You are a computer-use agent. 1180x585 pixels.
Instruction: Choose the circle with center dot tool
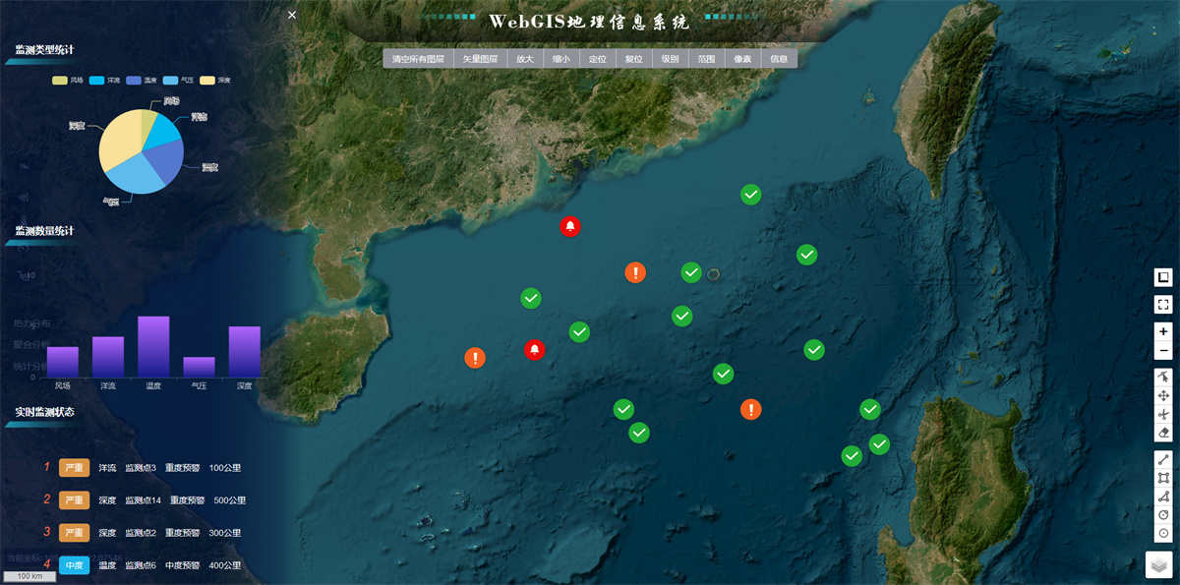(x=1163, y=533)
